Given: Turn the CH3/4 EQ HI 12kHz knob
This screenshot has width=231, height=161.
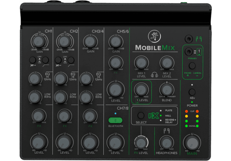Looking at the screenshot, I should point(86,79).
